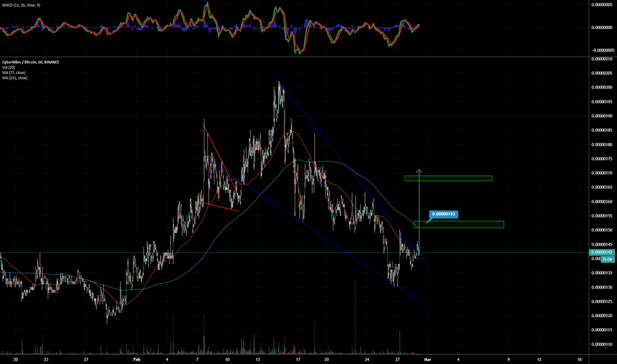The width and height of the screenshot is (617, 364).
Task: Click the 0.00000130 price axis label
Action: click(x=602, y=287)
